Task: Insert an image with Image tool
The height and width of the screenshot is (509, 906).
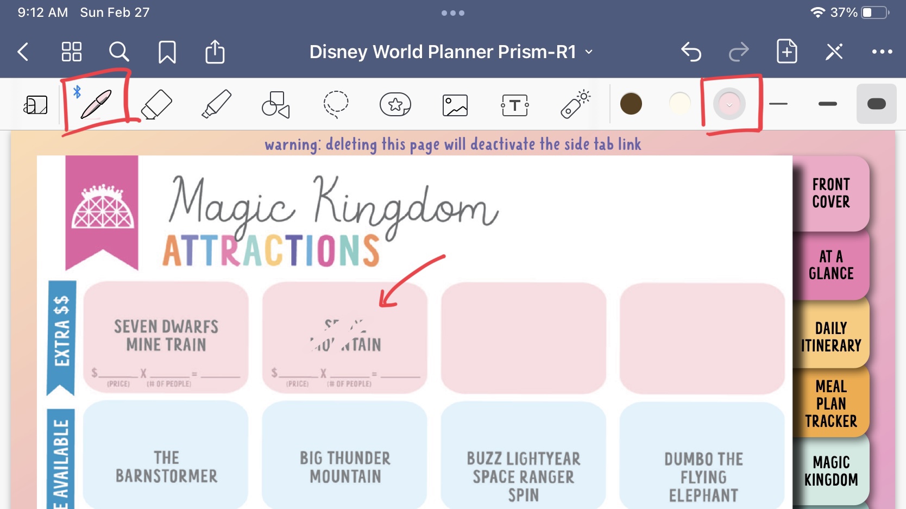Action: point(455,105)
